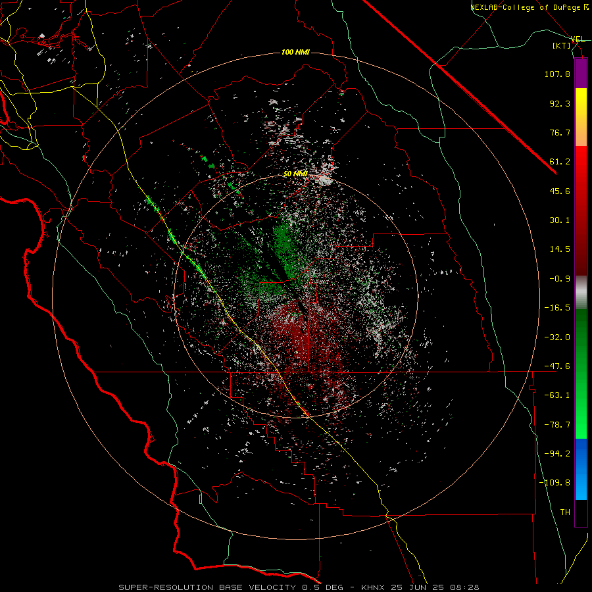The width and height of the screenshot is (592, 592).
Task: Click the -16.5 velocity scale value
Action: point(557,308)
